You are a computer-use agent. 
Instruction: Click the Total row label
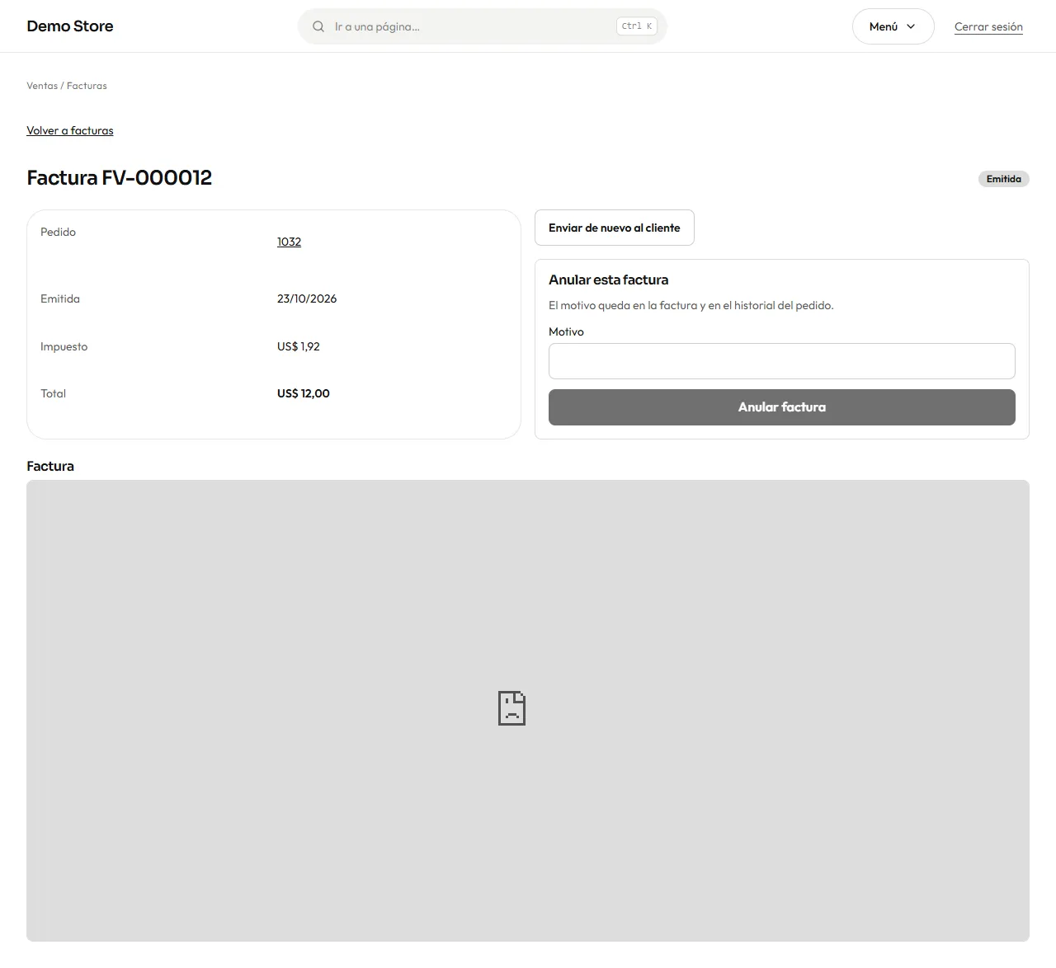(x=53, y=393)
